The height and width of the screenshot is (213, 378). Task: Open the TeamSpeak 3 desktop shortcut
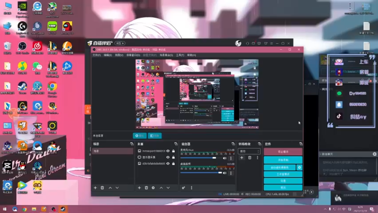tap(37, 29)
